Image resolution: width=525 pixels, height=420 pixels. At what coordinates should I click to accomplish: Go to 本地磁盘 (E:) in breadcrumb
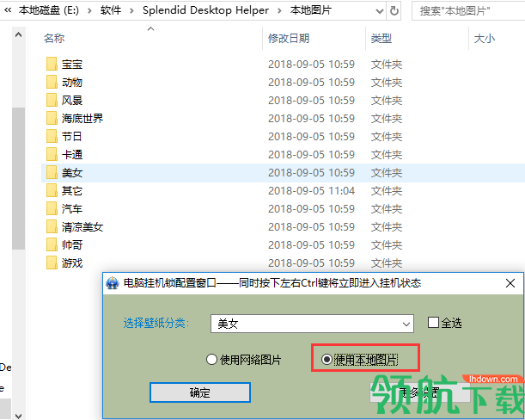(x=49, y=10)
